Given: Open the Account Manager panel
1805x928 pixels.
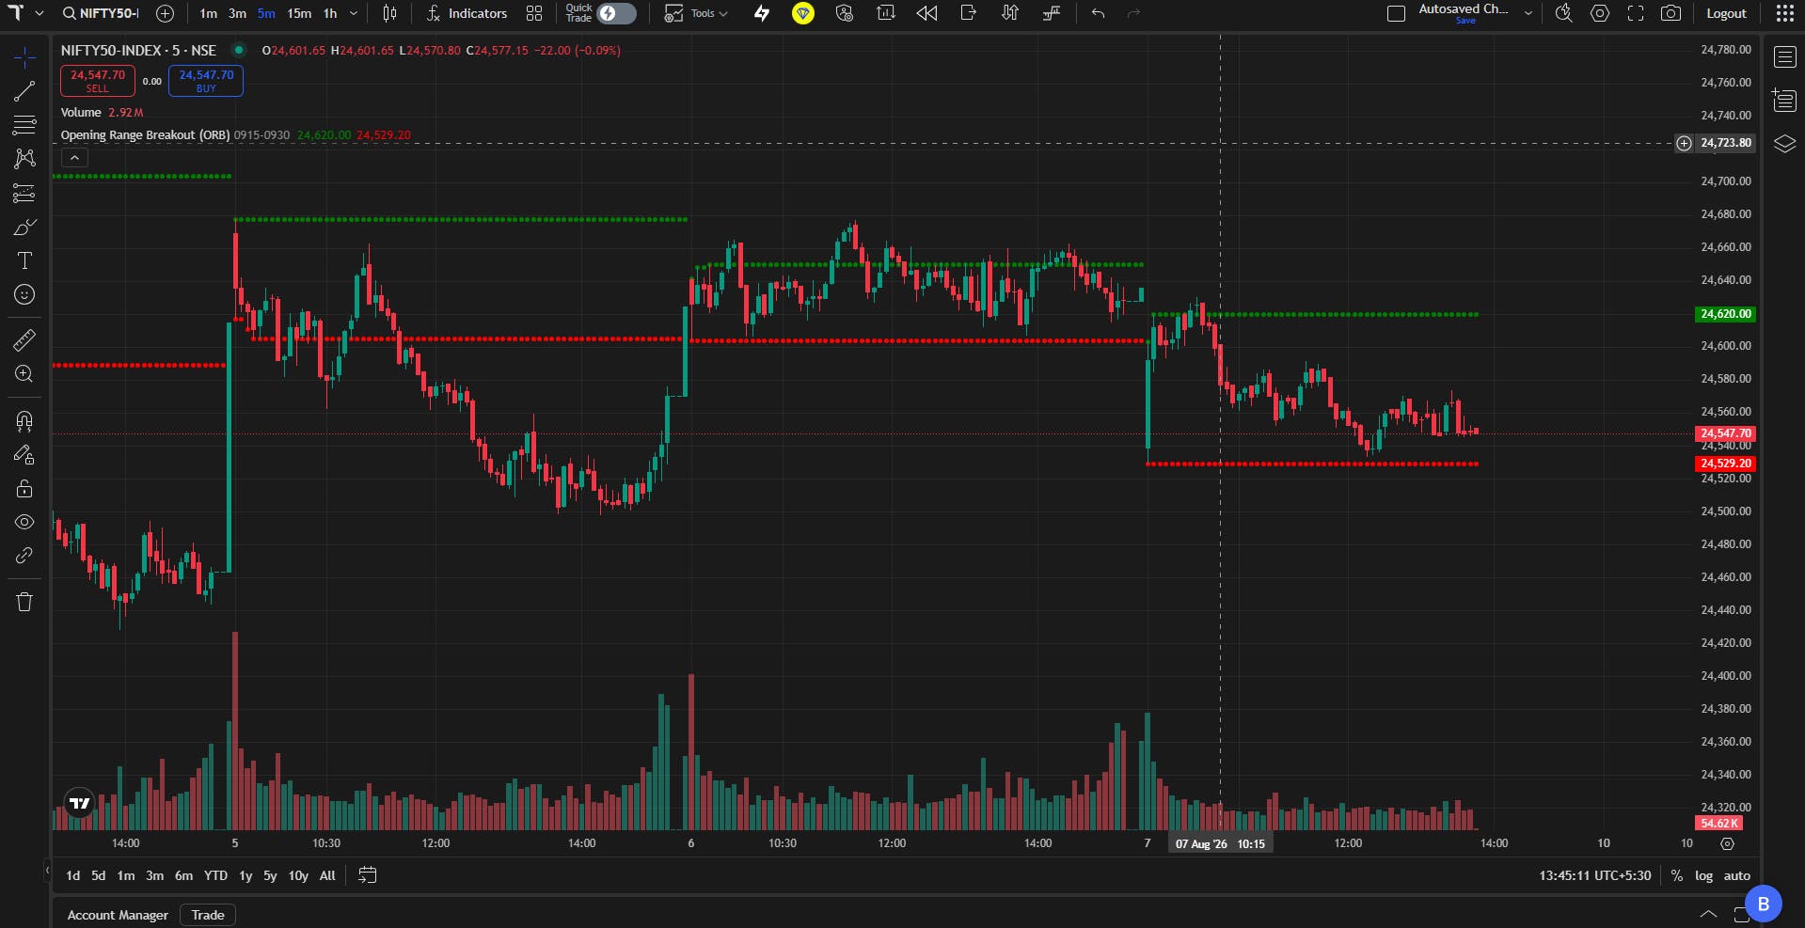Looking at the screenshot, I should 118,915.
